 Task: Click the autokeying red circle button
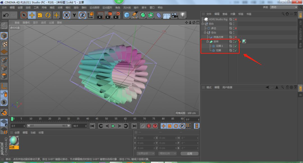[x=149, y=126]
